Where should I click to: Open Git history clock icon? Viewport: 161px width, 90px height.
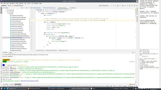pyautogui.click(x=130, y=5)
